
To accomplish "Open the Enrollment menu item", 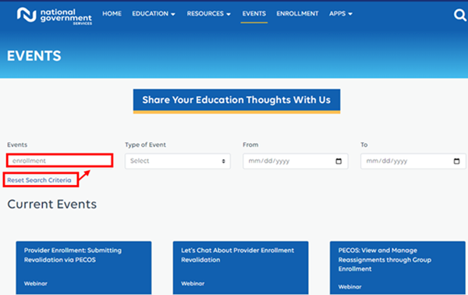I will coord(297,14).
